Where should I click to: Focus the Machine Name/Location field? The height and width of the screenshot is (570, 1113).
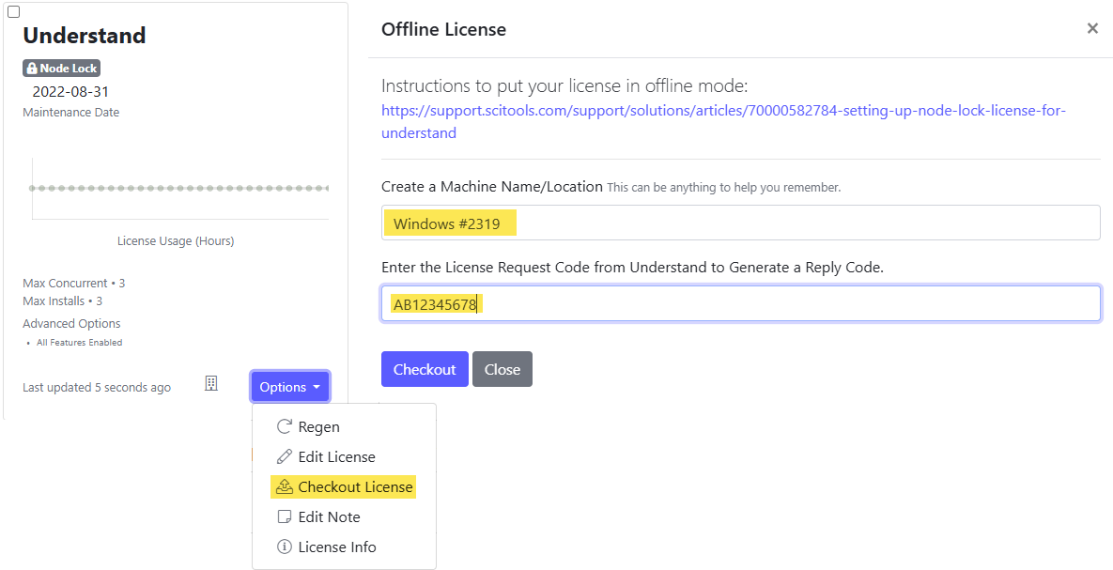(x=740, y=223)
